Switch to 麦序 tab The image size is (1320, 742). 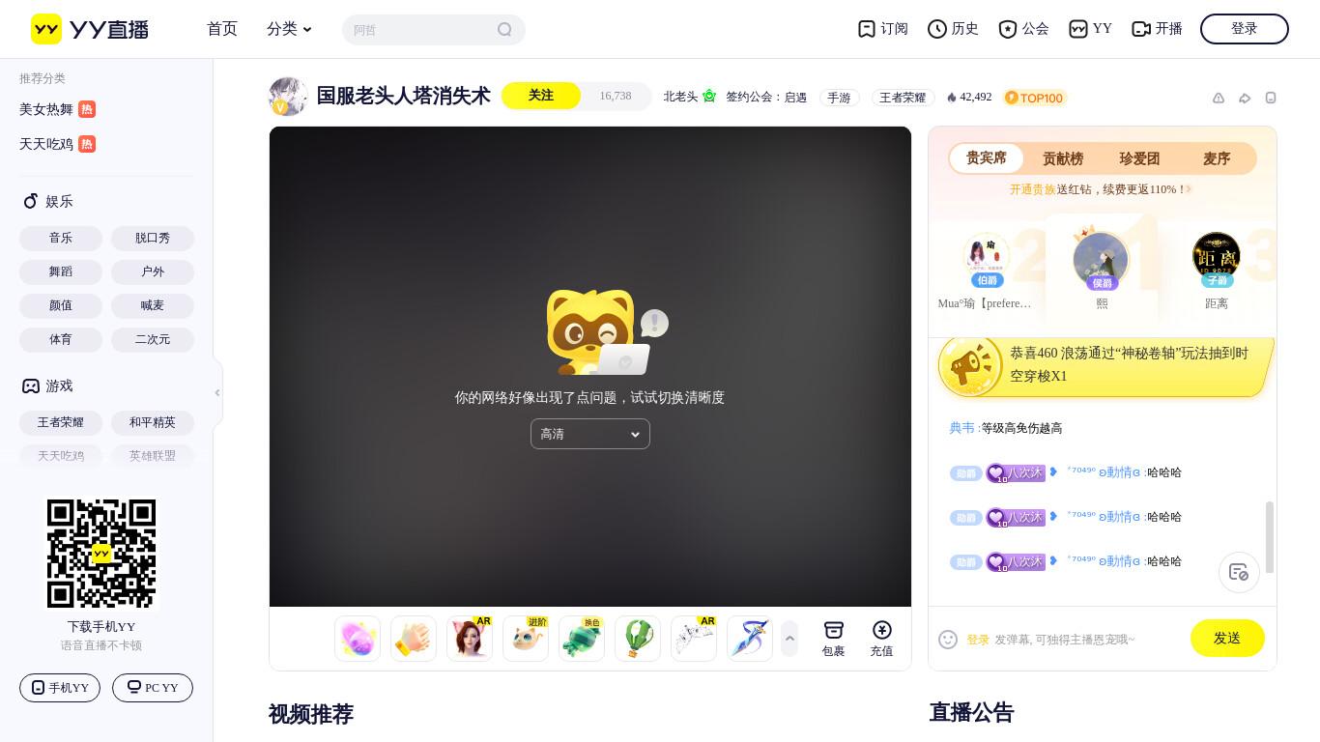1217,158
